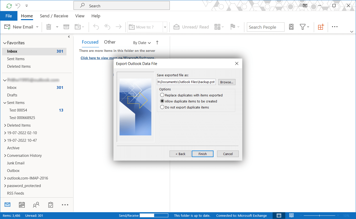Click in the Search People field
Screen dimensions: 356x219
(266, 27)
